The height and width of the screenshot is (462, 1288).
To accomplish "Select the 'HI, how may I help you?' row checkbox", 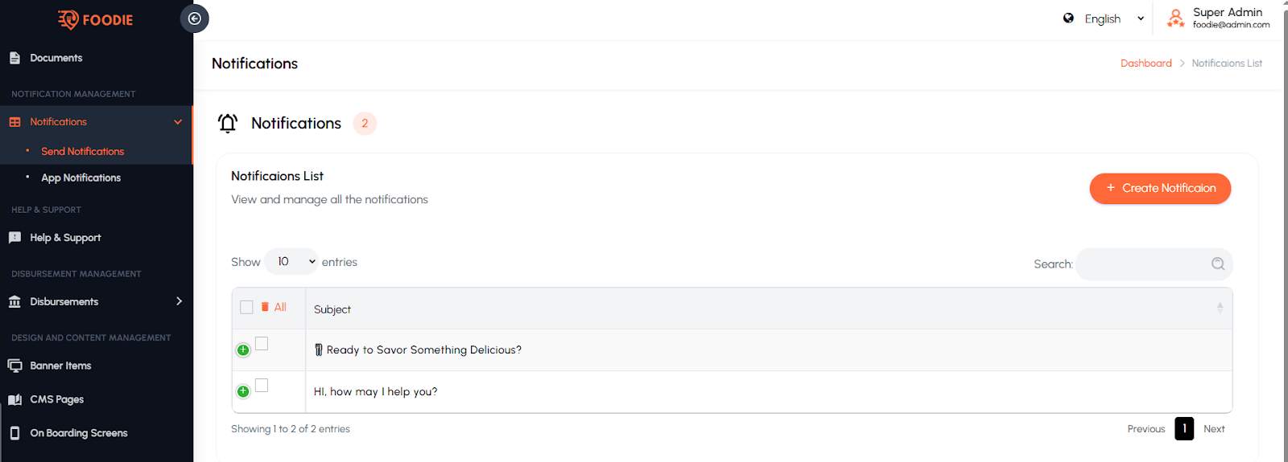I will [x=262, y=386].
